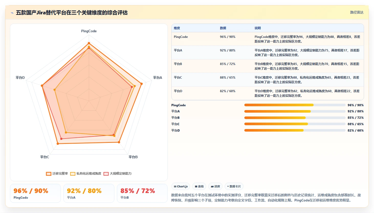Click 88% / 65% value beside progress bar
Image resolution: width=374 pixels, height=213 pixels.
pos(356,124)
